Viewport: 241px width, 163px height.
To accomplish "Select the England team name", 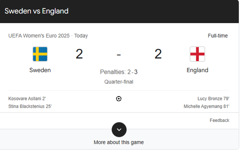I will tap(197, 70).
